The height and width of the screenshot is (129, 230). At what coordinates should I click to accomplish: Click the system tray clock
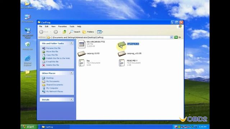point(203,127)
